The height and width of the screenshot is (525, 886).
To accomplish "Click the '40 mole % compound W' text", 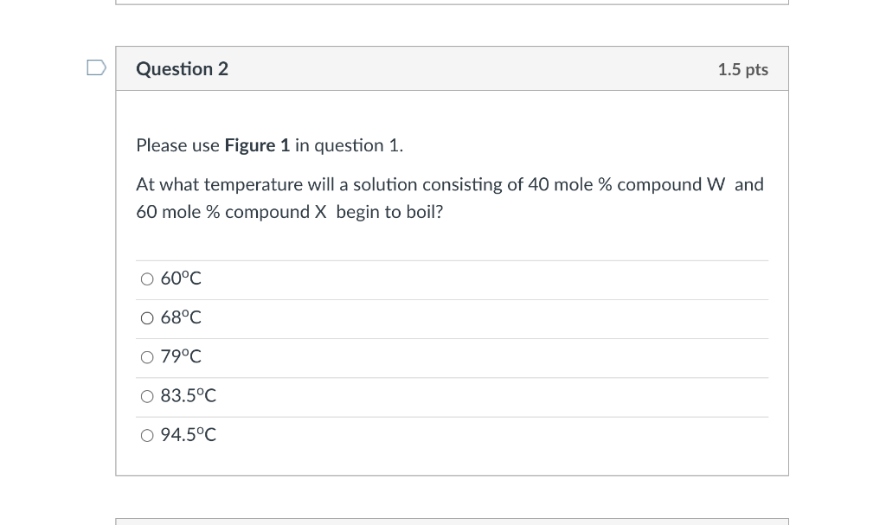I will (626, 184).
